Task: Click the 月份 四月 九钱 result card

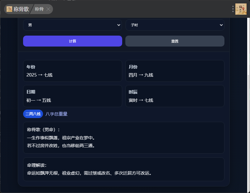Action: point(175,71)
